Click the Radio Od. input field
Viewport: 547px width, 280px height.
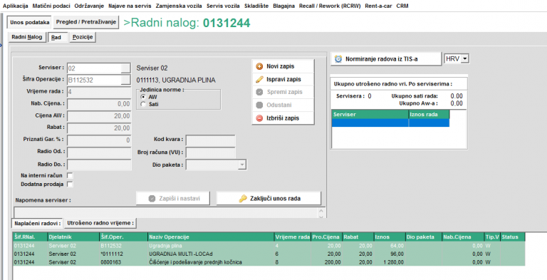(x=99, y=152)
